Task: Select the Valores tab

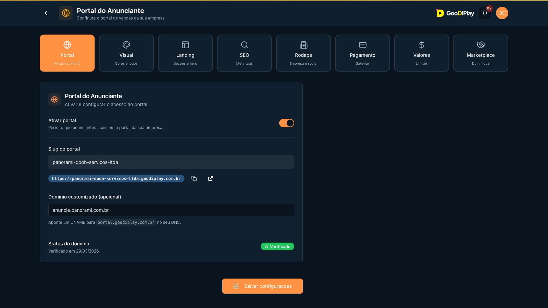Action: click(422, 53)
